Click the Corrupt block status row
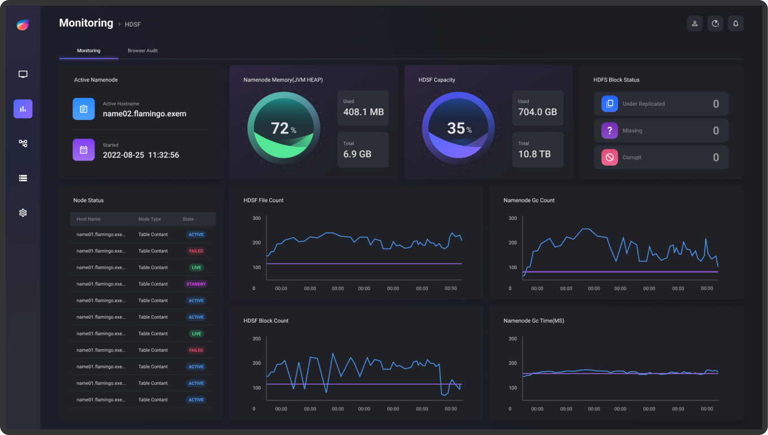Screen dimensions: 768x435 (661, 158)
